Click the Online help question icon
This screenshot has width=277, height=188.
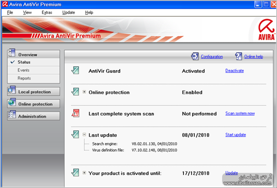238,56
